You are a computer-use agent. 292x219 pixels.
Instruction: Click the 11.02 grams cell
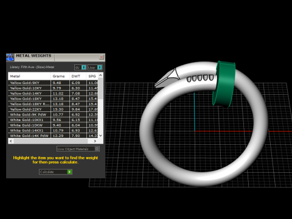click(x=60, y=93)
